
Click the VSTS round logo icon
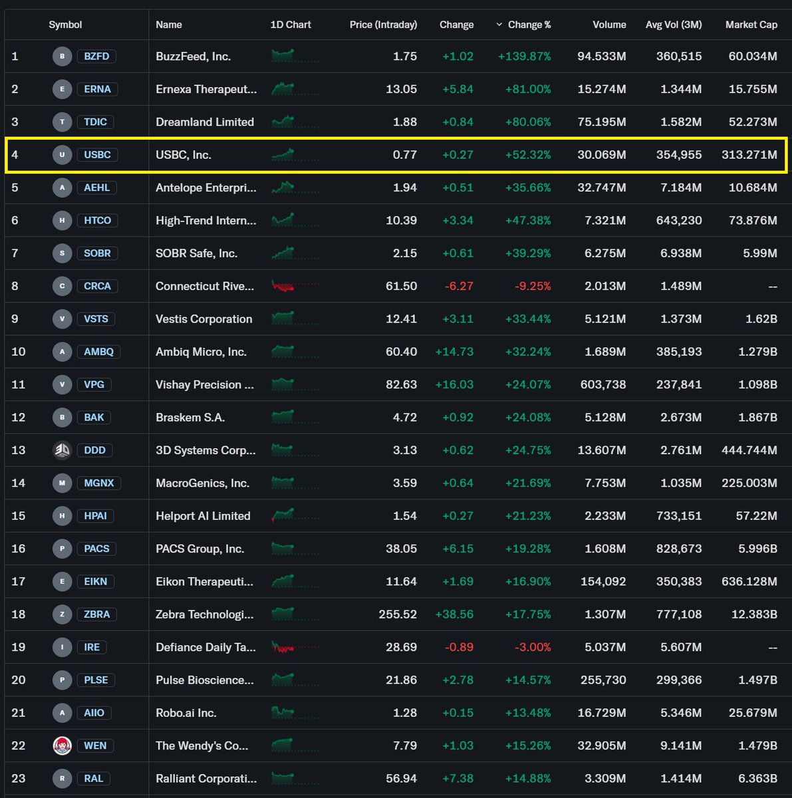(x=63, y=319)
